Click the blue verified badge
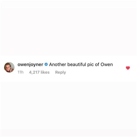The width and height of the screenshot is (137, 137). pyautogui.click(x=46, y=64)
